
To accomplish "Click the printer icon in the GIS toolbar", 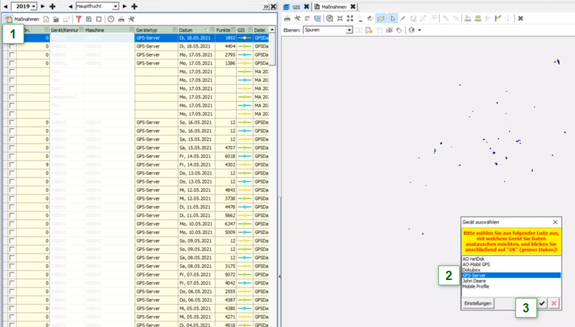I will (287, 18).
